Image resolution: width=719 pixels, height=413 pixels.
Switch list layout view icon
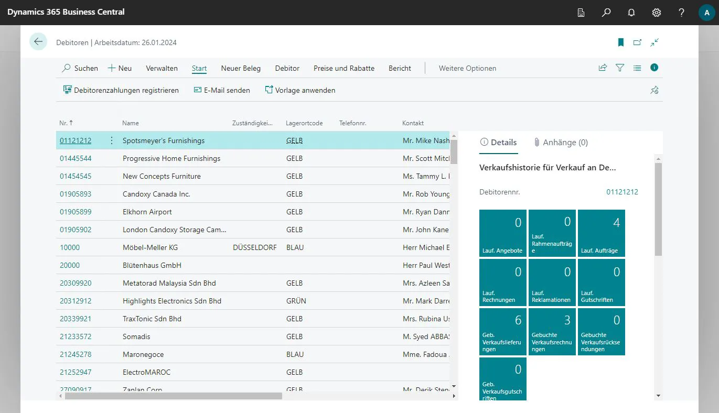[x=637, y=68]
